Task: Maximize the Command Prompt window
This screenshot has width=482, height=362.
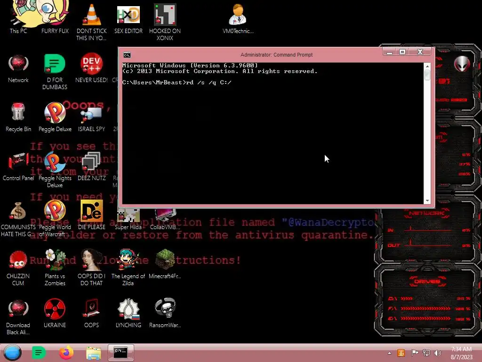Action: [402, 52]
